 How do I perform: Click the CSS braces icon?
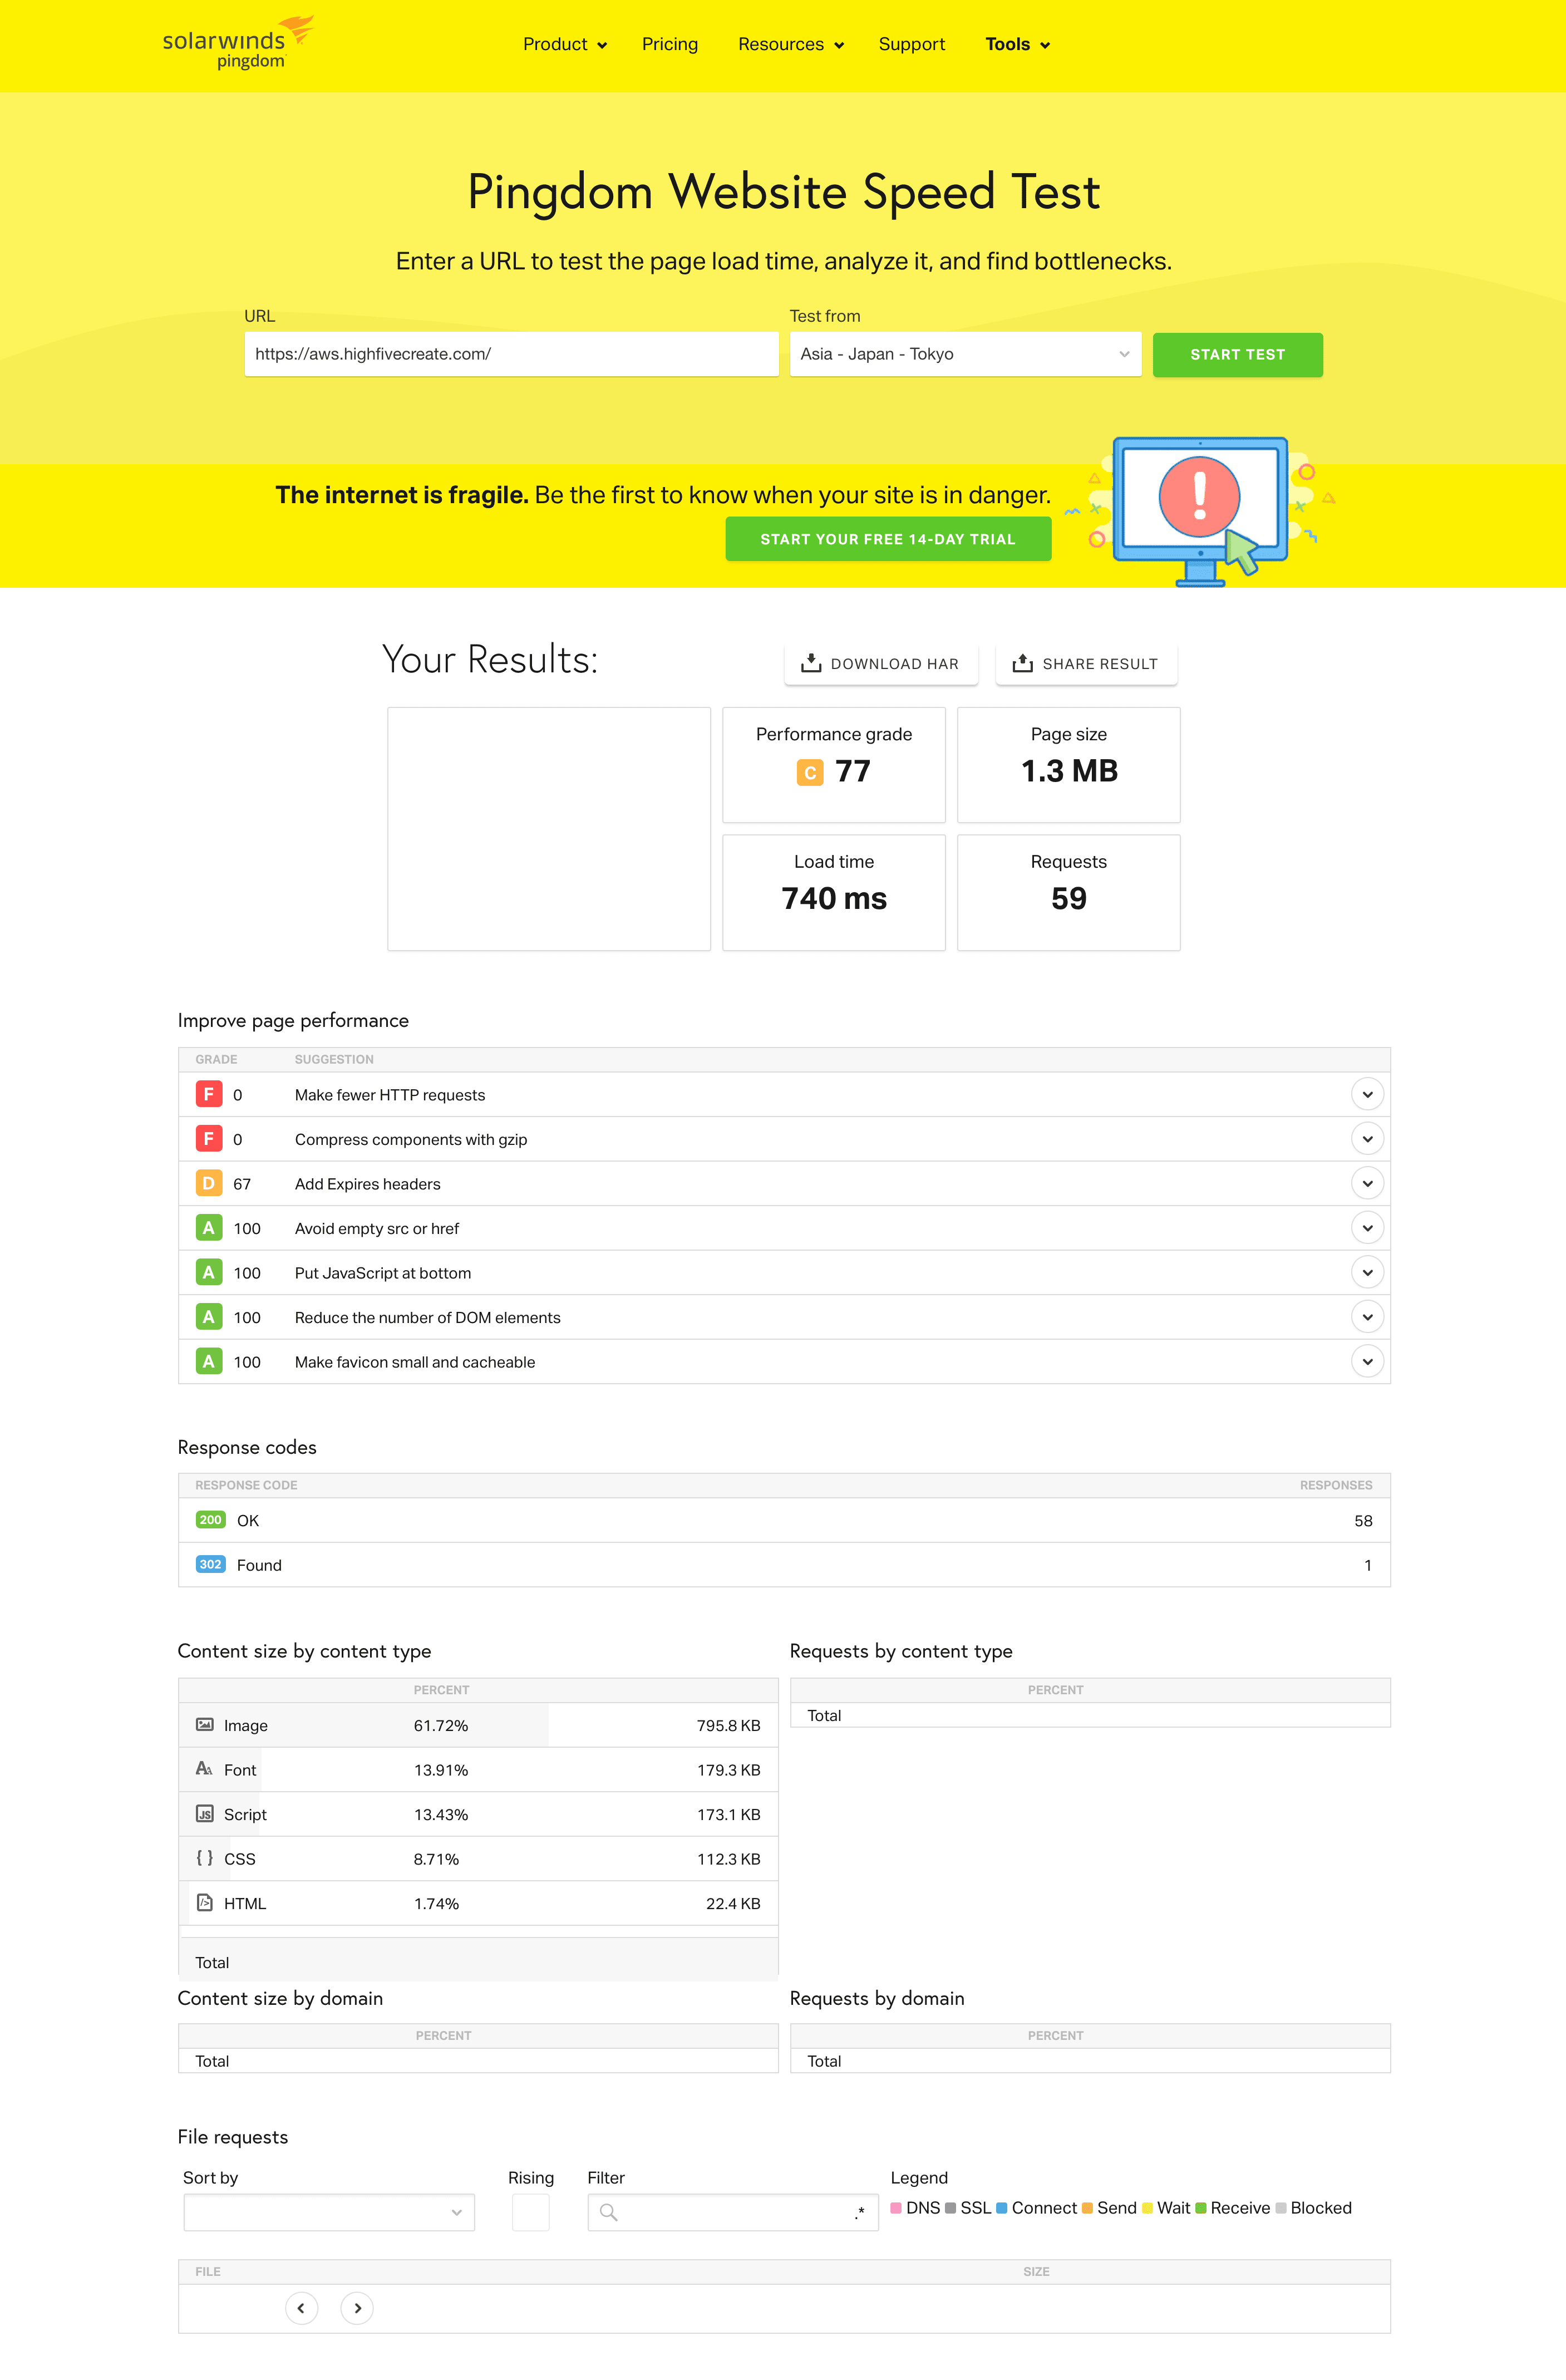point(205,1858)
